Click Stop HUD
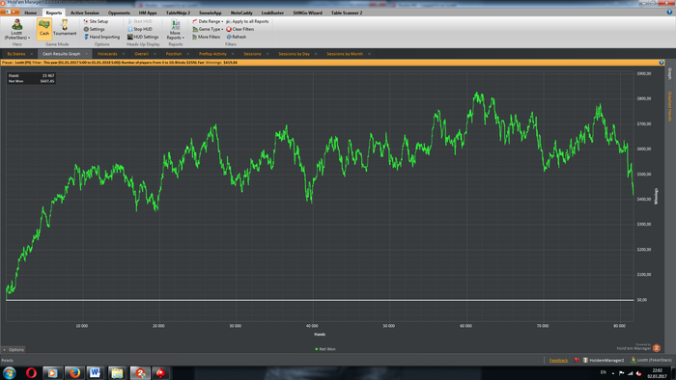Screen dimensions: 676x380 140,29
